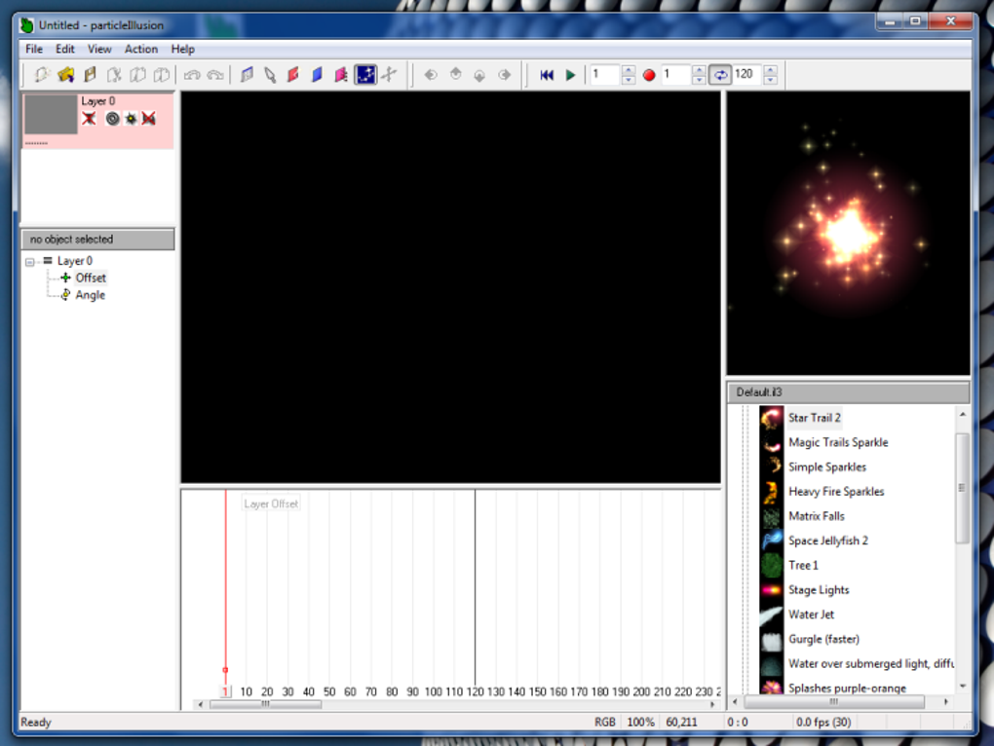Click the timeline horizontal scrollbar thumb

pyautogui.click(x=265, y=704)
